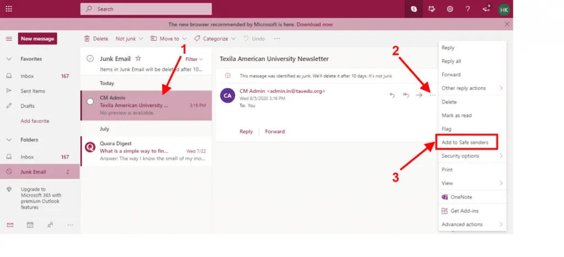Open the Drafts folder

click(x=40, y=106)
